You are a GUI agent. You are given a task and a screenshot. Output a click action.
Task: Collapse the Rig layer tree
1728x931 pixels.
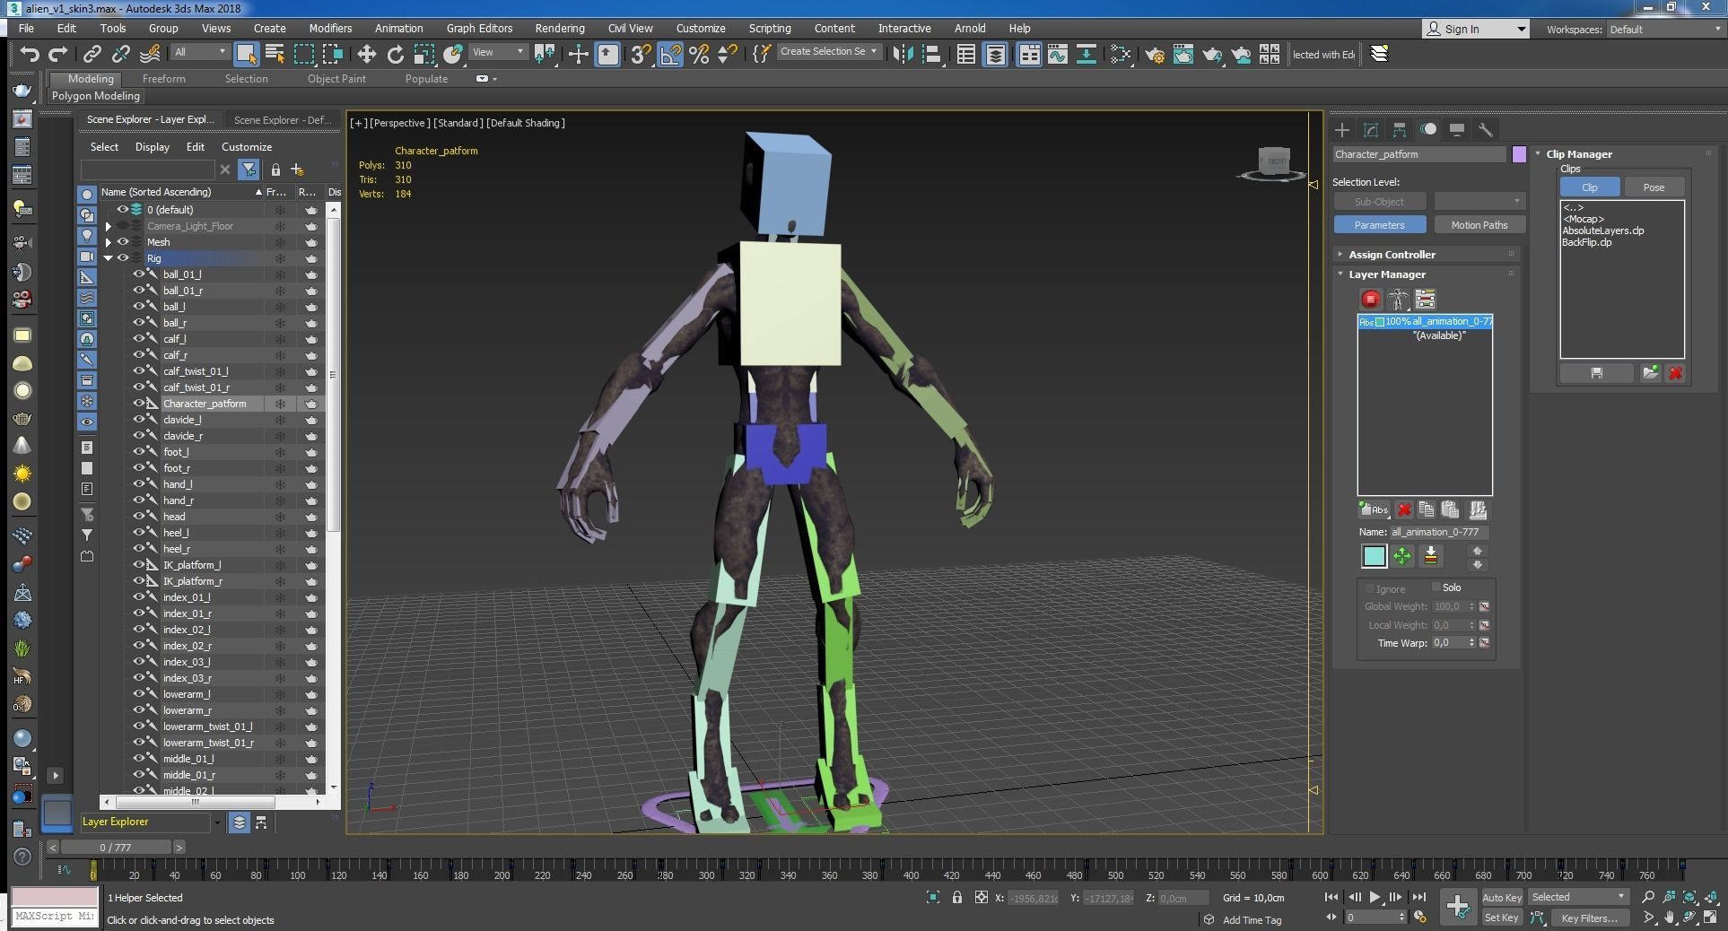pos(109,258)
